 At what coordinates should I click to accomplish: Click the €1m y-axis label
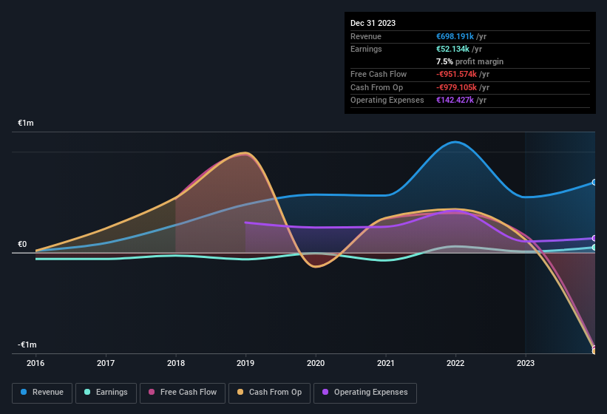26,123
